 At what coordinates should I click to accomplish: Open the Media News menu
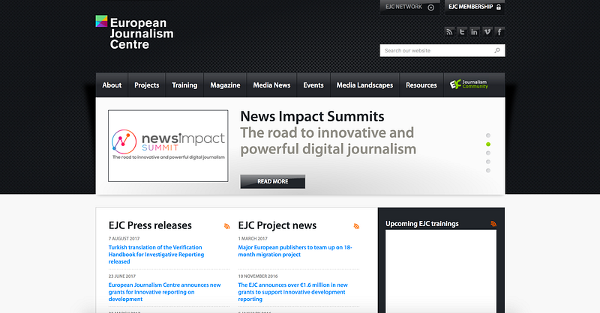[271, 85]
